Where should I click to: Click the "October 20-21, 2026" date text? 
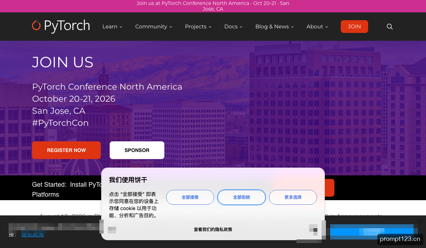[x=74, y=99]
